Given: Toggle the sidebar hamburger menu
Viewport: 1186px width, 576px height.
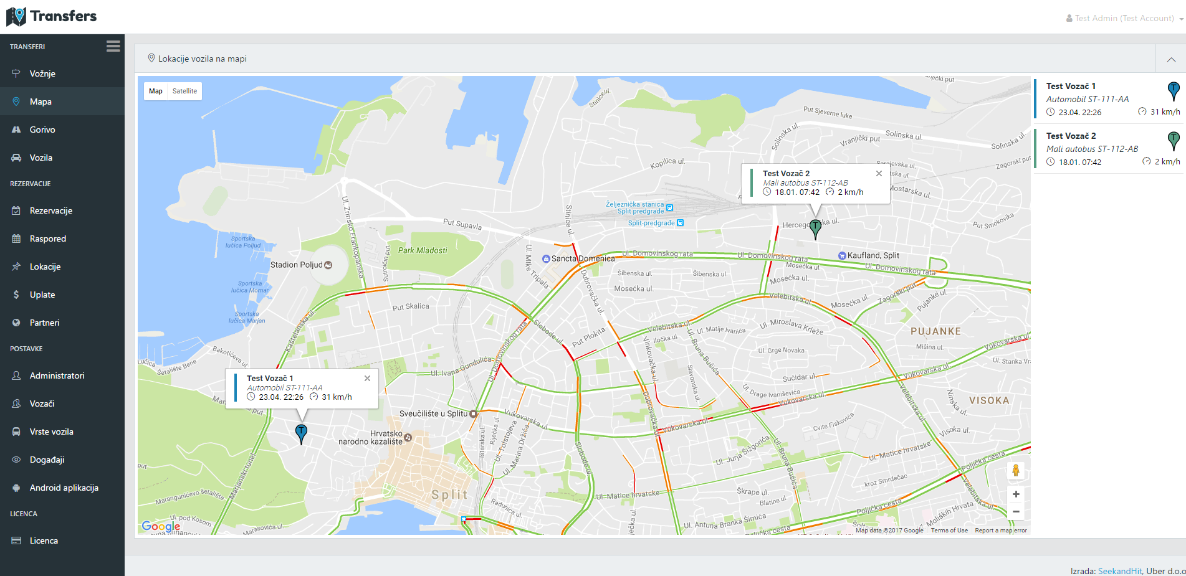Looking at the screenshot, I should coord(113,46).
